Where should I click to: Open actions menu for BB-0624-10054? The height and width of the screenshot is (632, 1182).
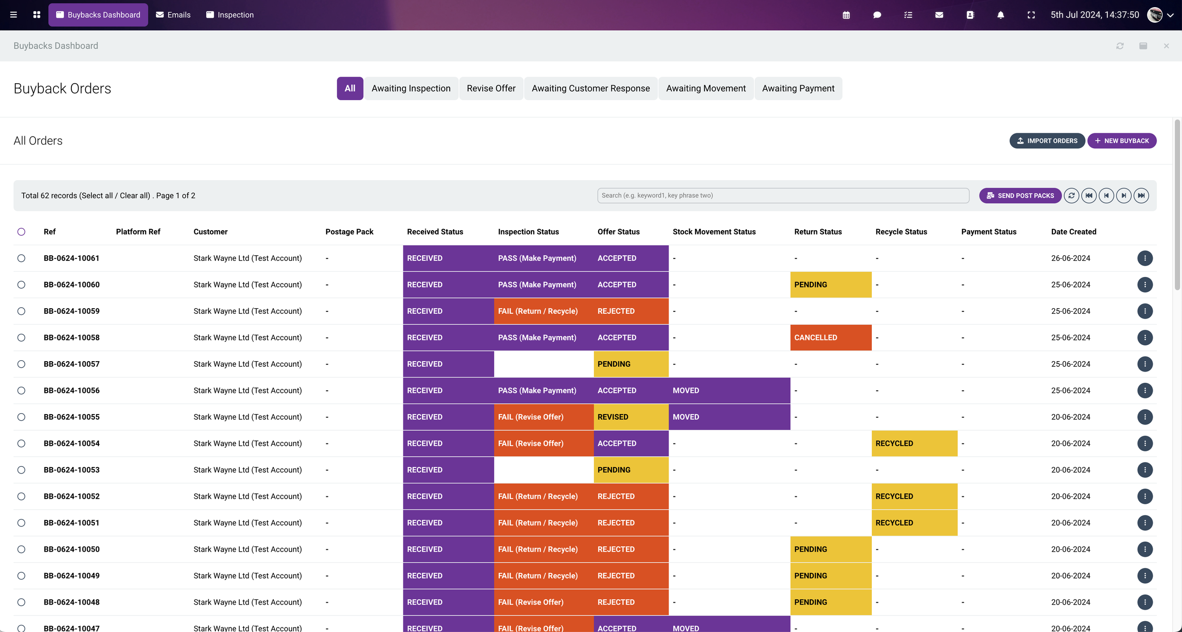tap(1145, 443)
